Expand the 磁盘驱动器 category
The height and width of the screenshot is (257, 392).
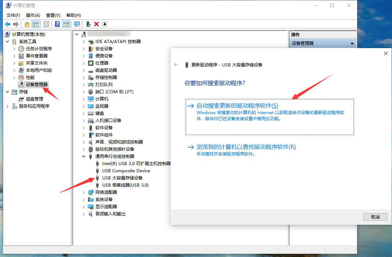pyautogui.click(x=84, y=71)
